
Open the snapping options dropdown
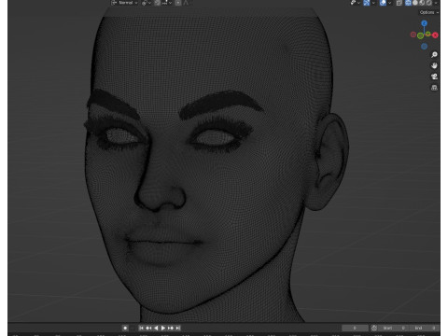pyautogui.click(x=167, y=3)
